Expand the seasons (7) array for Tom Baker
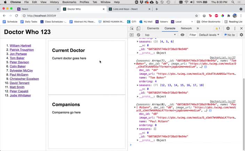Screen dimensions: 245x151 (x=137, y=85)
